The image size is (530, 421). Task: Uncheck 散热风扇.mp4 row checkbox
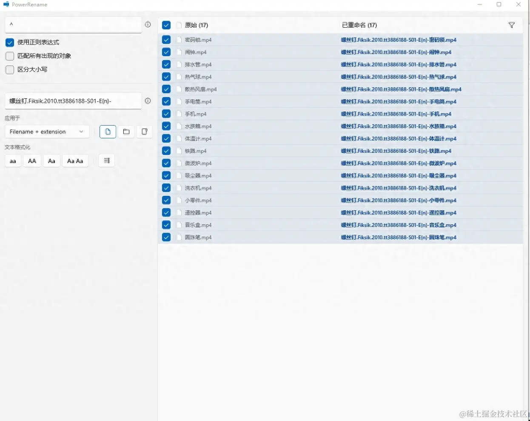[166, 89]
